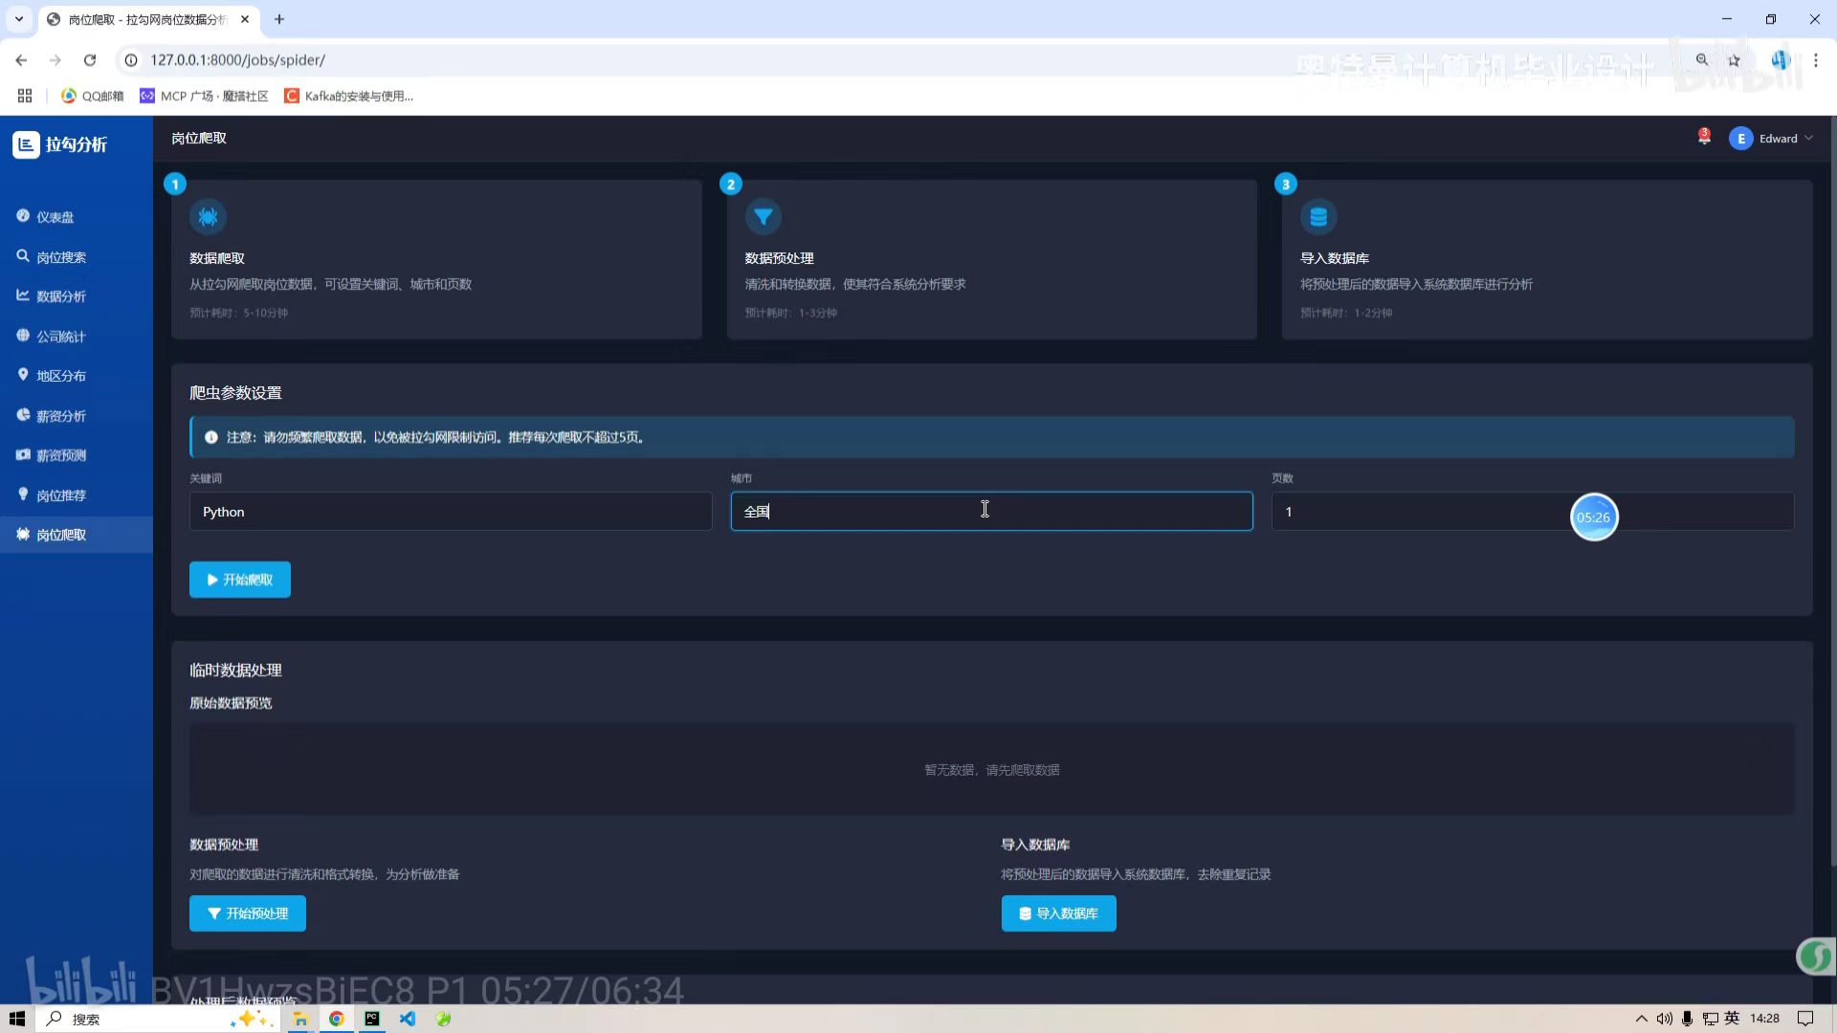Expand the system tray hidden icons arrow
This screenshot has width=1837, height=1033.
1641,1019
